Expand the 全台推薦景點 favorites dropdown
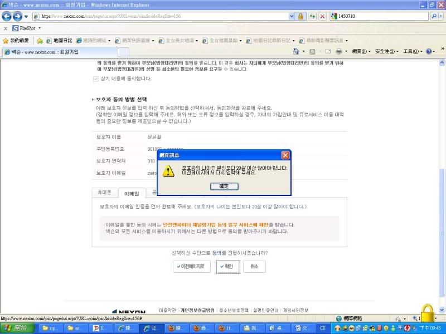 coord(240,41)
